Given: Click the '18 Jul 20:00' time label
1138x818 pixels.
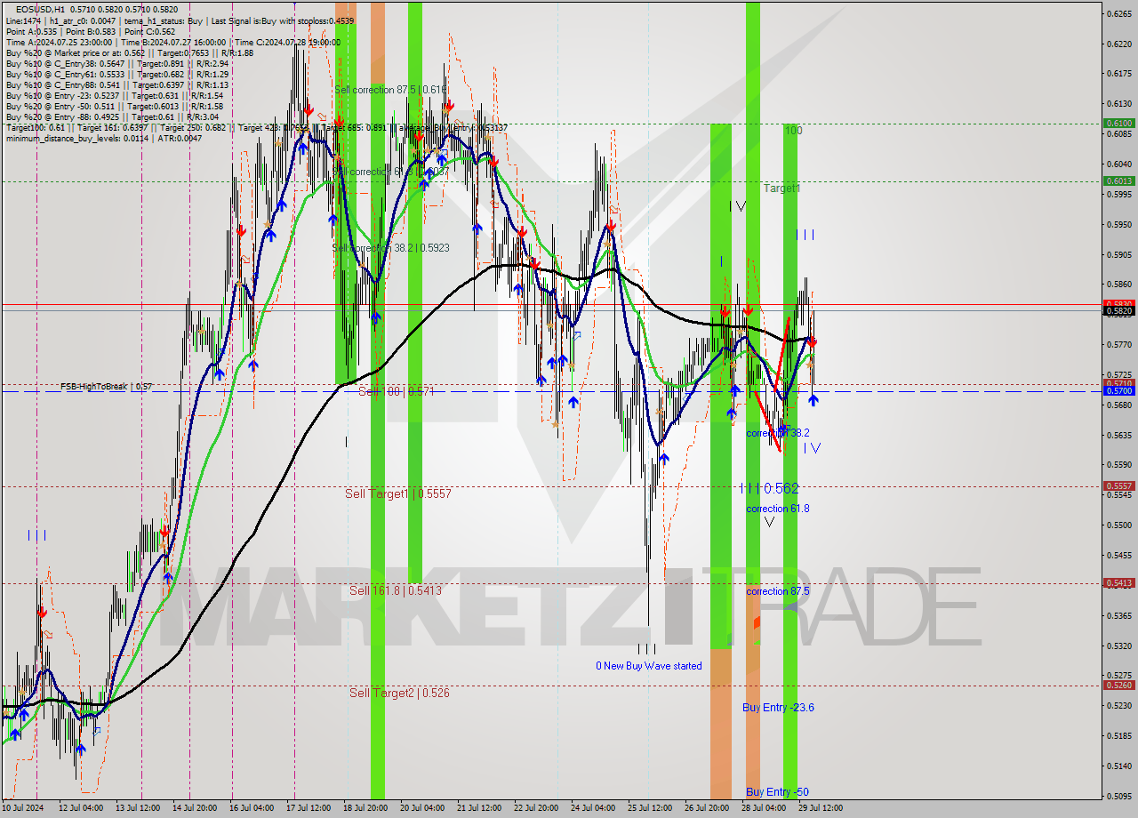Looking at the screenshot, I should tap(367, 808).
